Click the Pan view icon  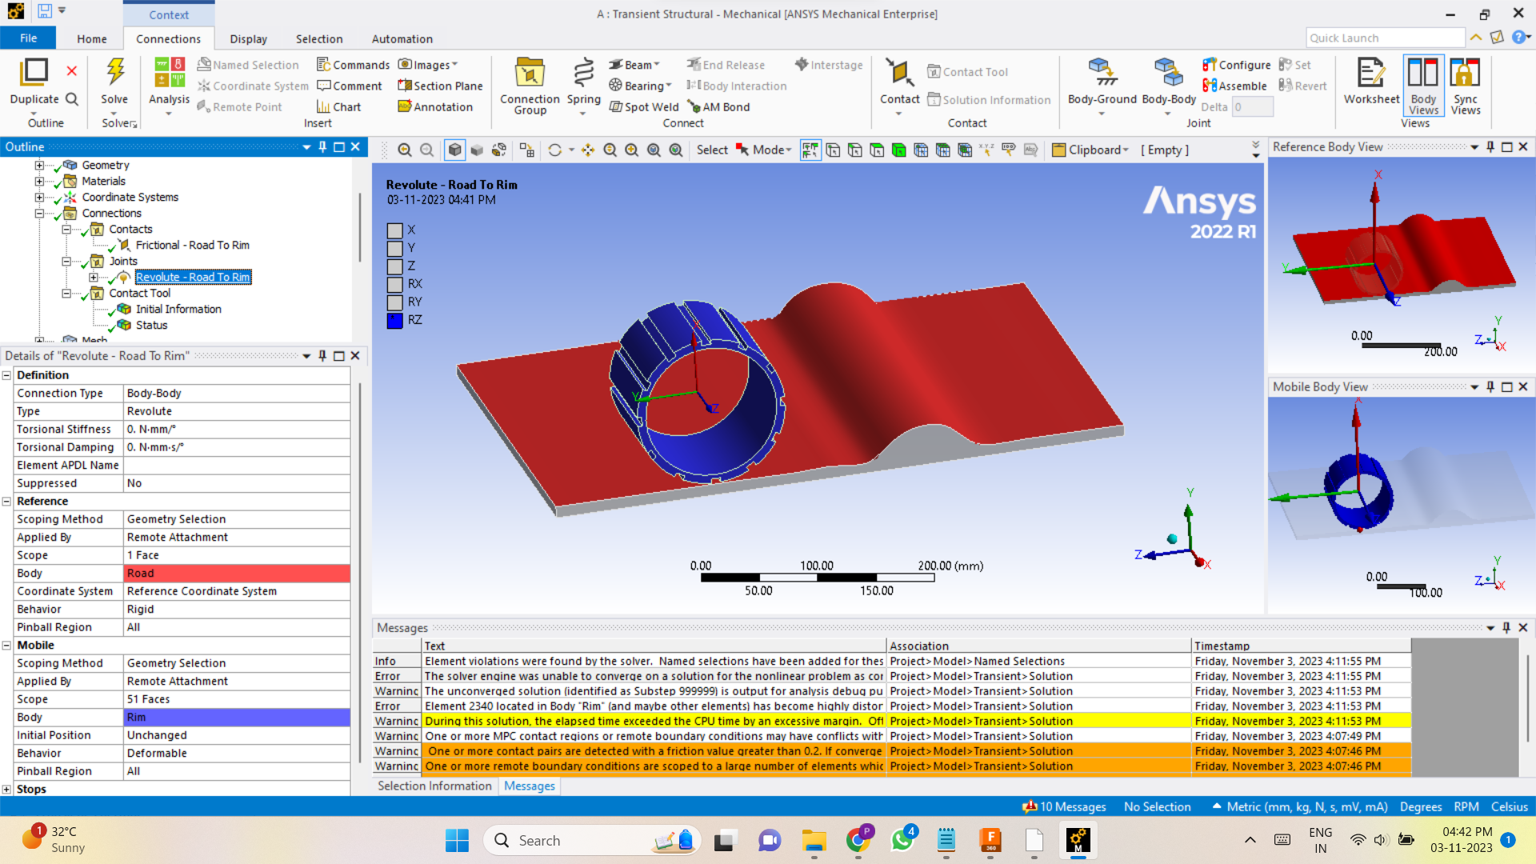(588, 150)
